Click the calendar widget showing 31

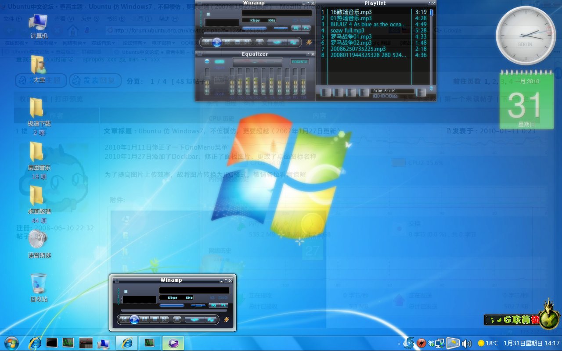pyautogui.click(x=526, y=100)
